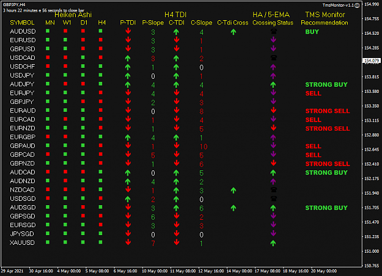Click the GBPNZD red down crossing status arrow
This screenshot has width=382, height=276.
(273, 163)
